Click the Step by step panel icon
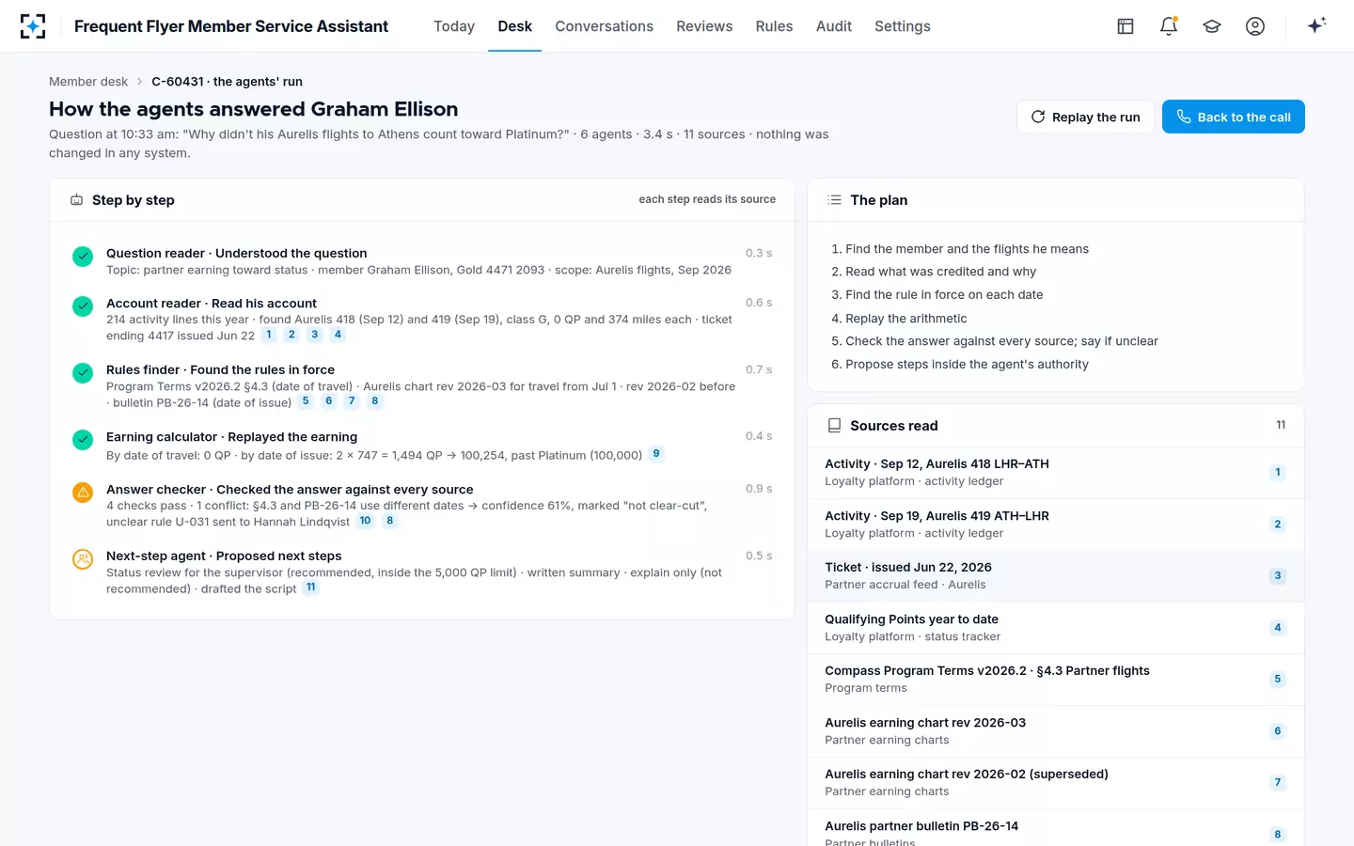Screen dimensions: 1354x846 coord(77,200)
